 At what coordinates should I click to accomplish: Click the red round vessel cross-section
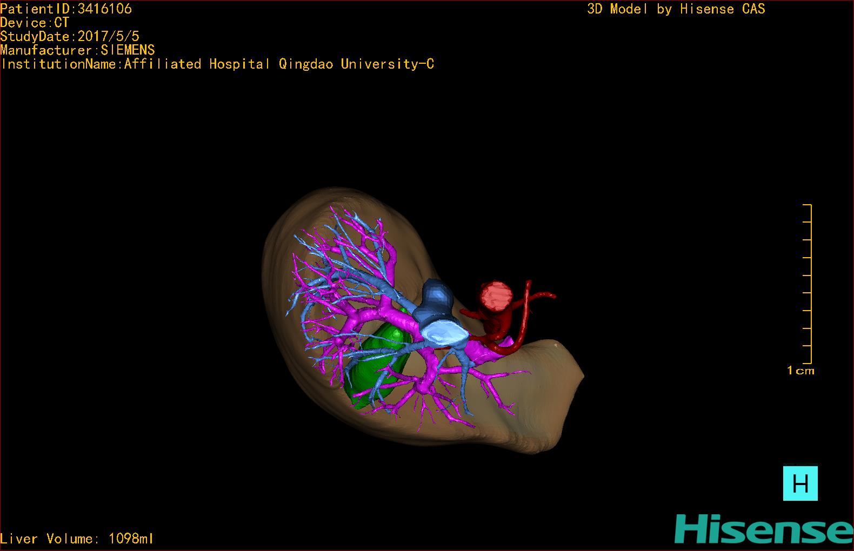point(497,297)
